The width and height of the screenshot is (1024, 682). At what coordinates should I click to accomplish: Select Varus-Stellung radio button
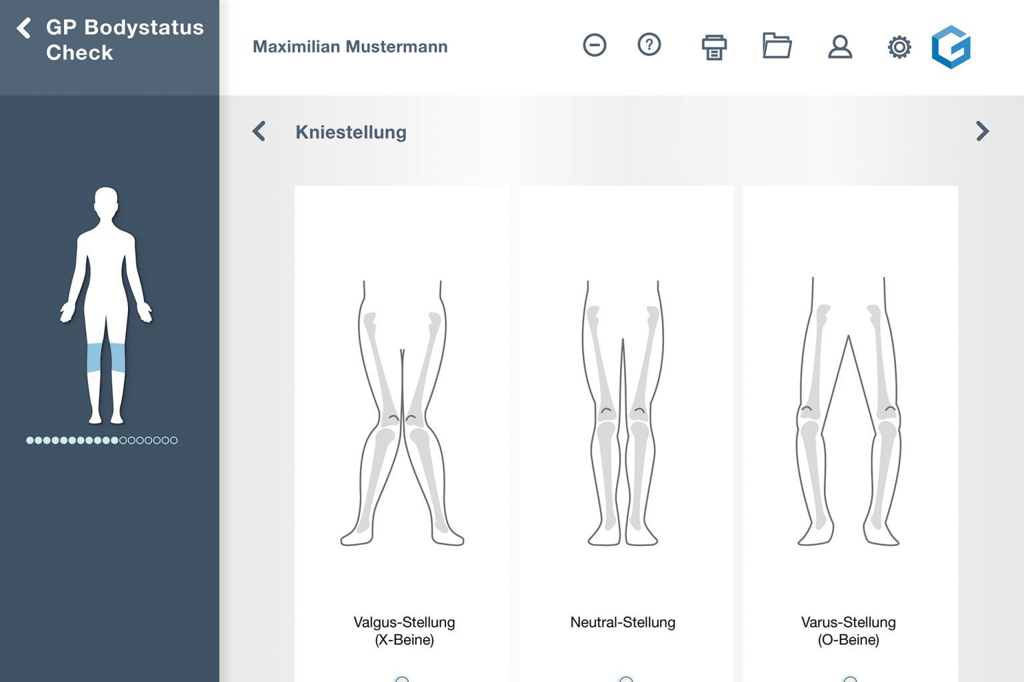(850, 679)
